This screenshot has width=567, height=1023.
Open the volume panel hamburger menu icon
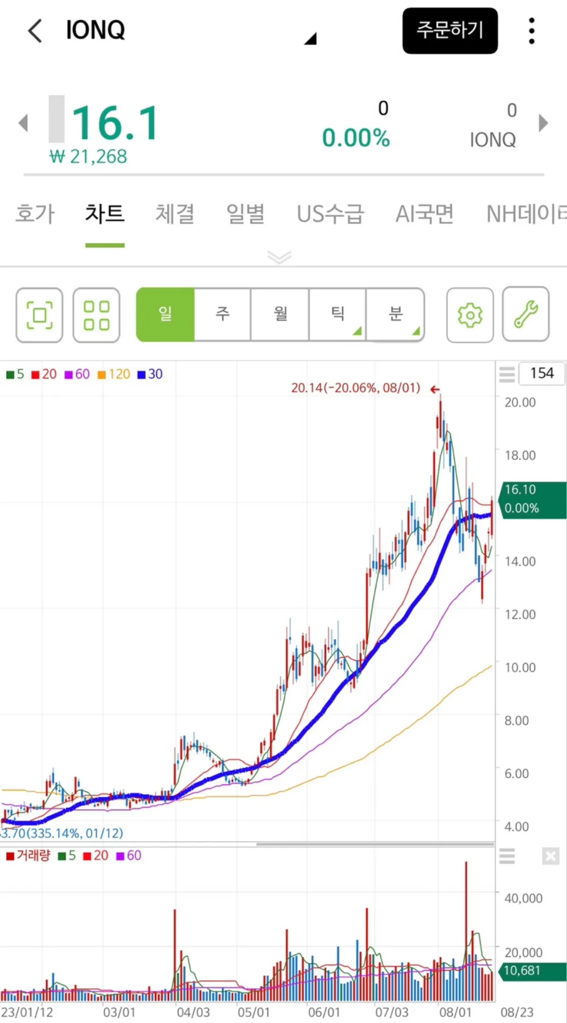507,856
